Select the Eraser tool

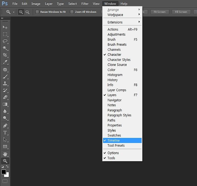[5, 97]
